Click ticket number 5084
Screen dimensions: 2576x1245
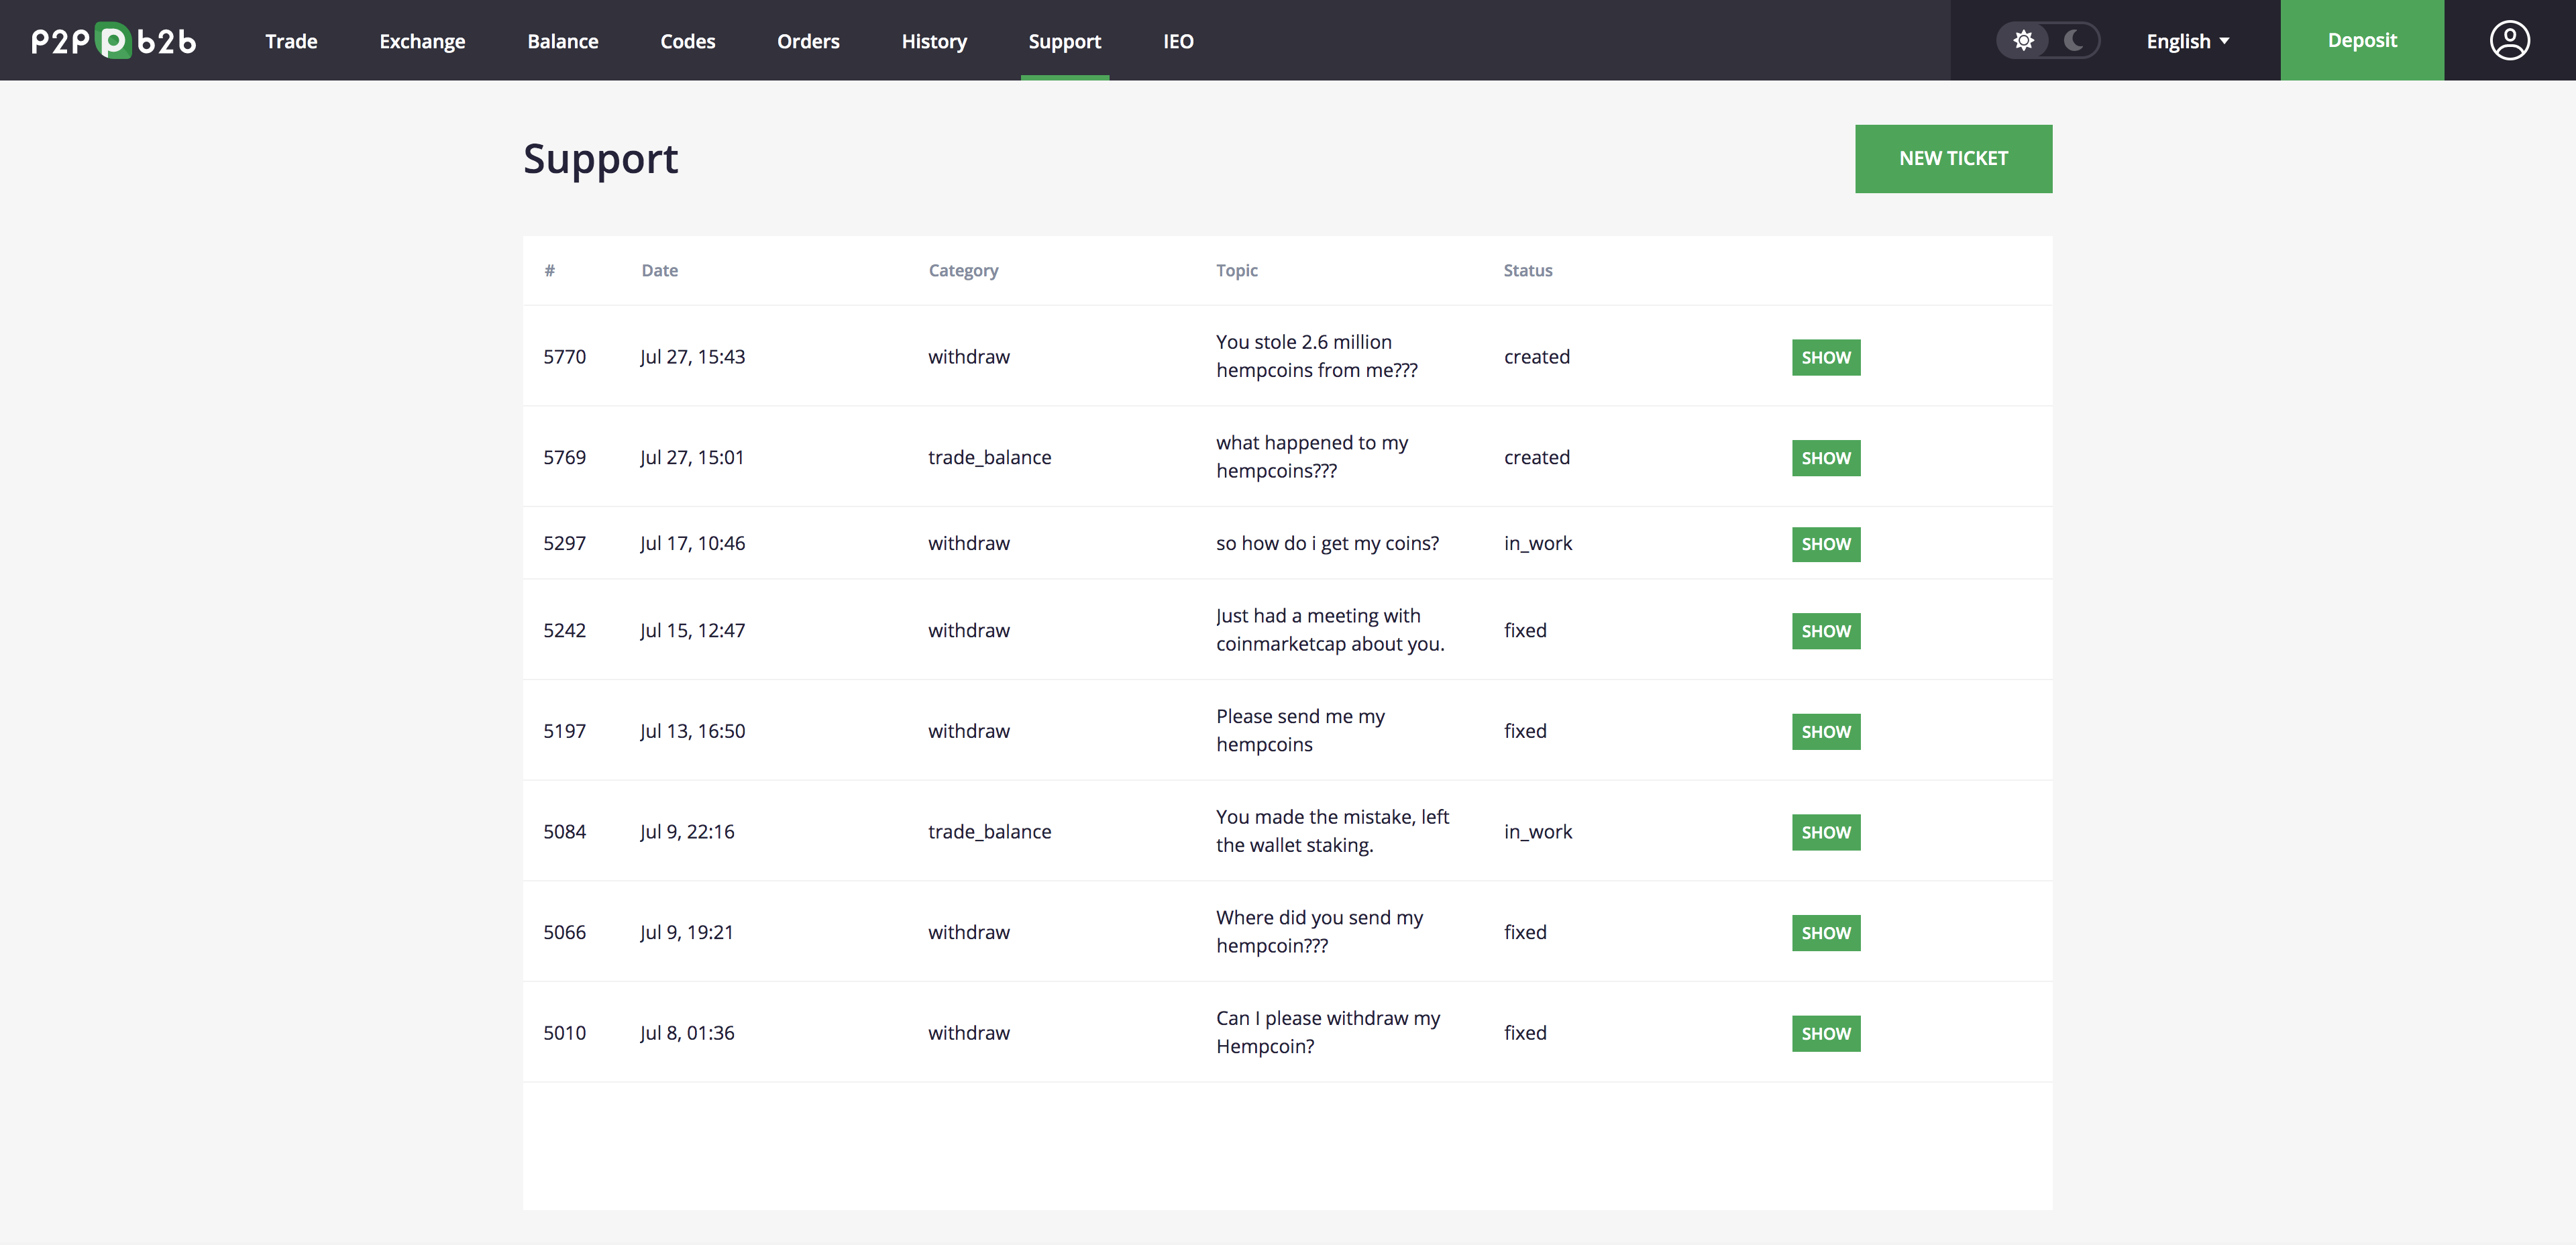(564, 832)
